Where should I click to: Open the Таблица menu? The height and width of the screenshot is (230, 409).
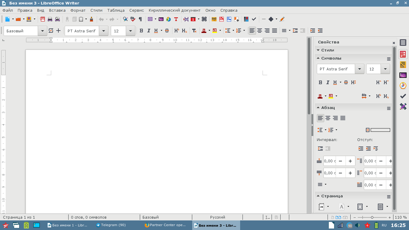[x=116, y=10]
